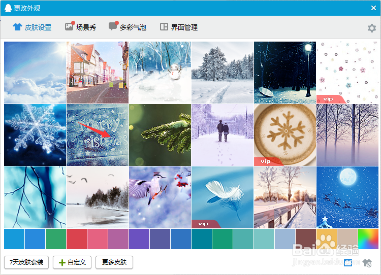The width and height of the screenshot is (381, 275).
Task: Pick the snowman in forest skin
Action: click(160, 73)
